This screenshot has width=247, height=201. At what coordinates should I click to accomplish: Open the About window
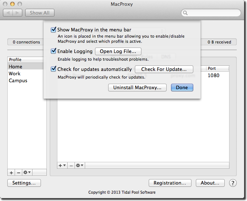click(210, 183)
